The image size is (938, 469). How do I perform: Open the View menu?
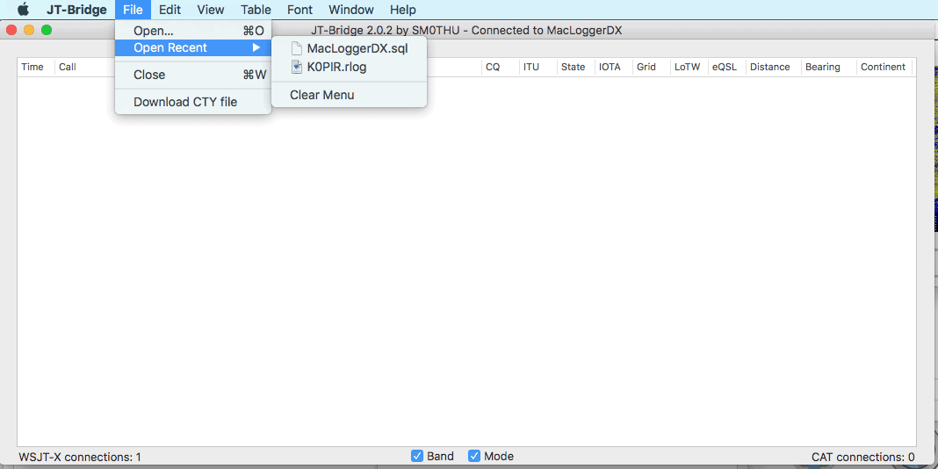211,10
